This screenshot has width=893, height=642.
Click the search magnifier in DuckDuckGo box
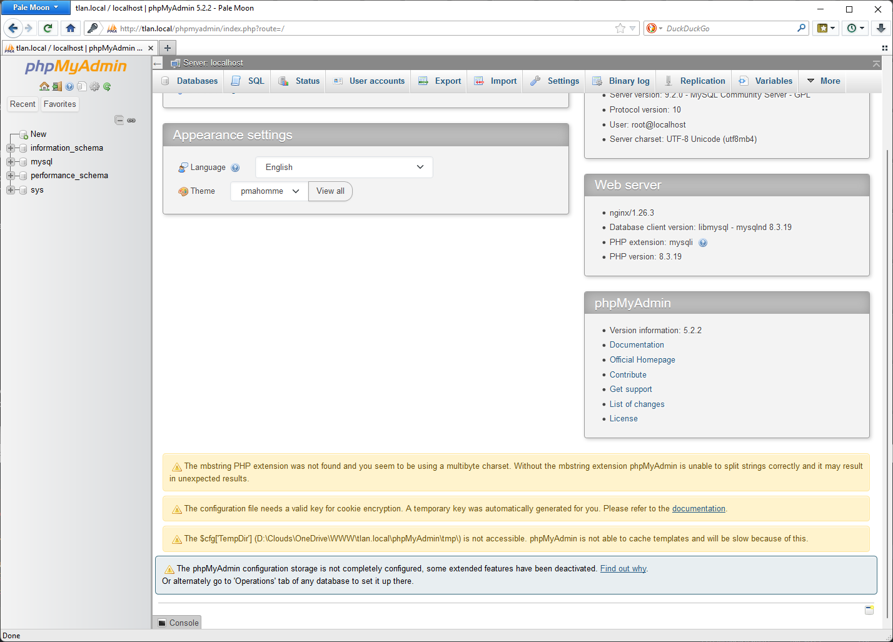click(802, 28)
